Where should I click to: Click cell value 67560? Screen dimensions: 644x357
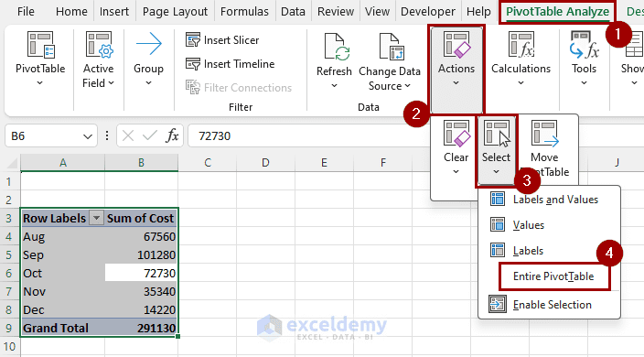[141, 237]
